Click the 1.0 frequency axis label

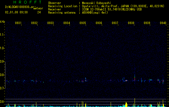point(2,48)
